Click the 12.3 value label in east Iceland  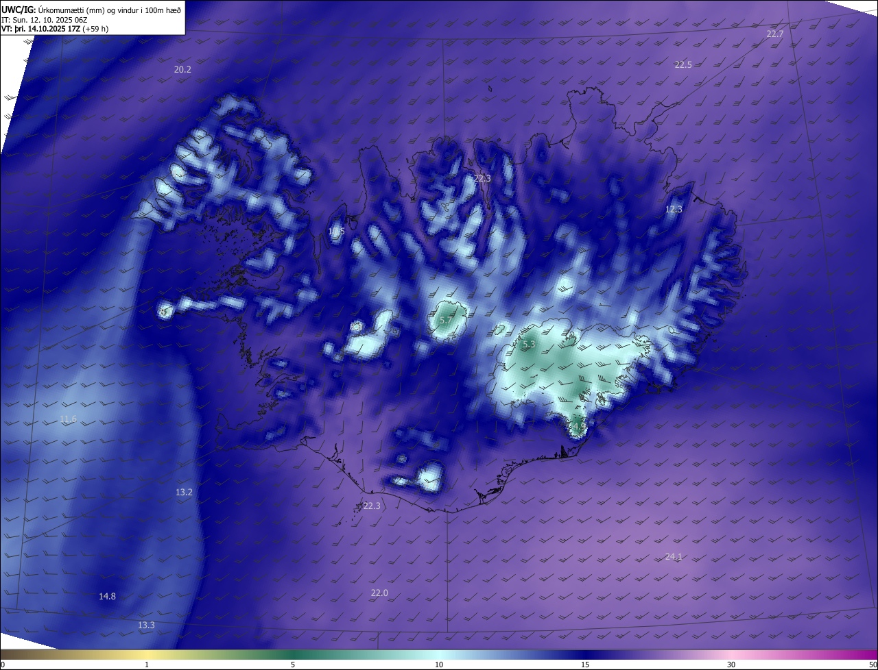tap(674, 209)
